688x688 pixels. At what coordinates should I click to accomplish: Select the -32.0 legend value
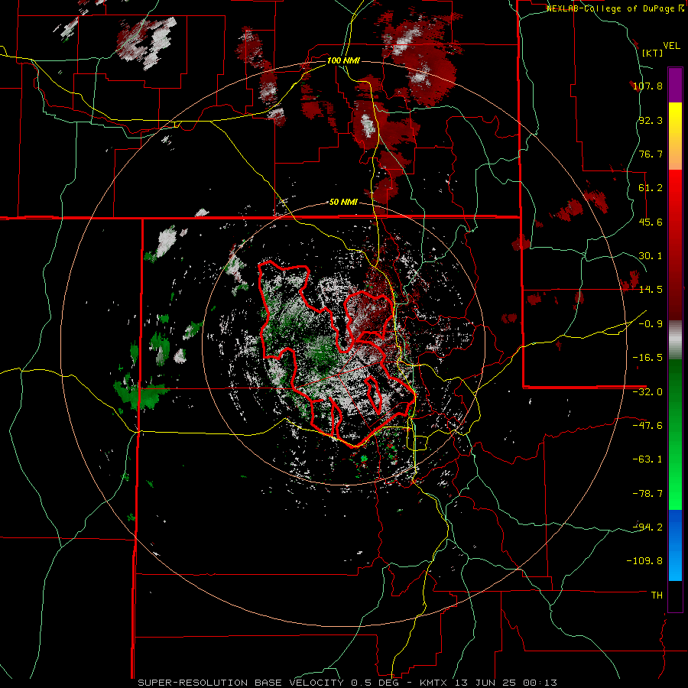coord(647,392)
